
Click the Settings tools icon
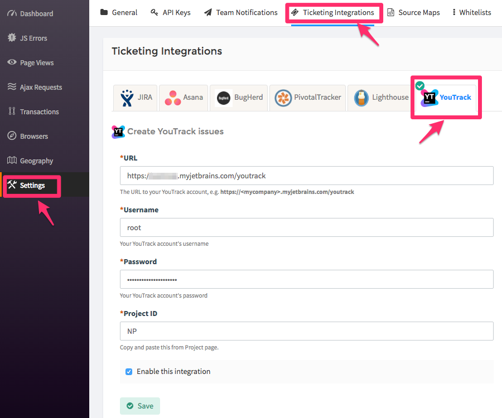[12, 184]
